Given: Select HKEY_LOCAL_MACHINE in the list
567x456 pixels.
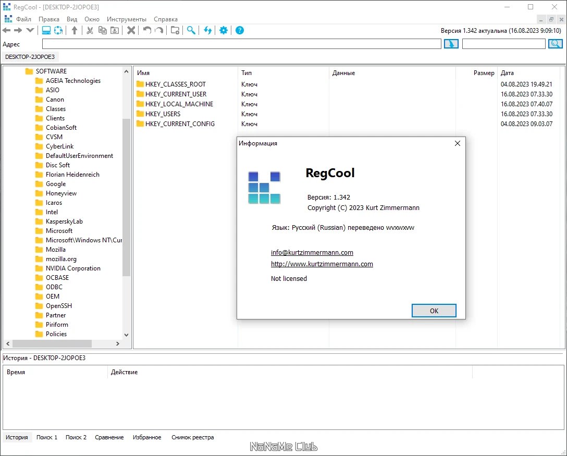Looking at the screenshot, I should 179,104.
